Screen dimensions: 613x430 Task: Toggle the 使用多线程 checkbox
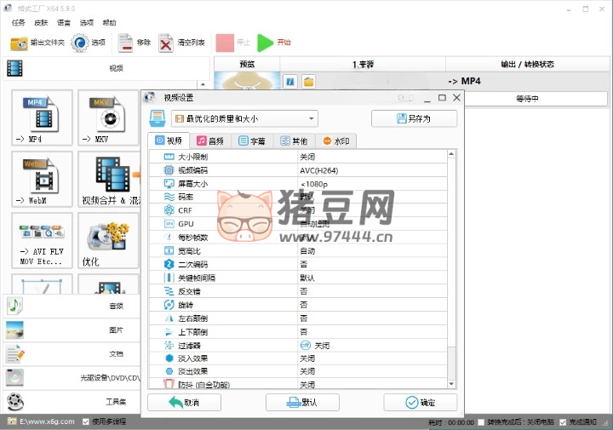point(87,421)
